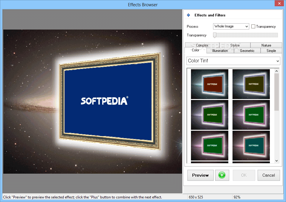Choose the right green tint thumbnail in second row
286x202 pixels.
point(251,115)
